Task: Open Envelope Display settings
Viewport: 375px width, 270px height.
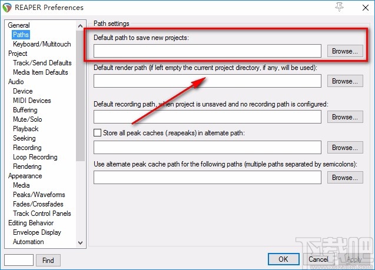Action: click(37, 232)
